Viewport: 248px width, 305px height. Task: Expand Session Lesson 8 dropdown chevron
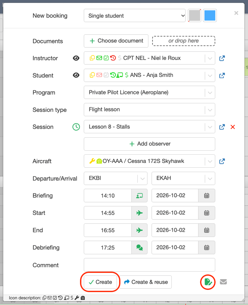[210, 127]
